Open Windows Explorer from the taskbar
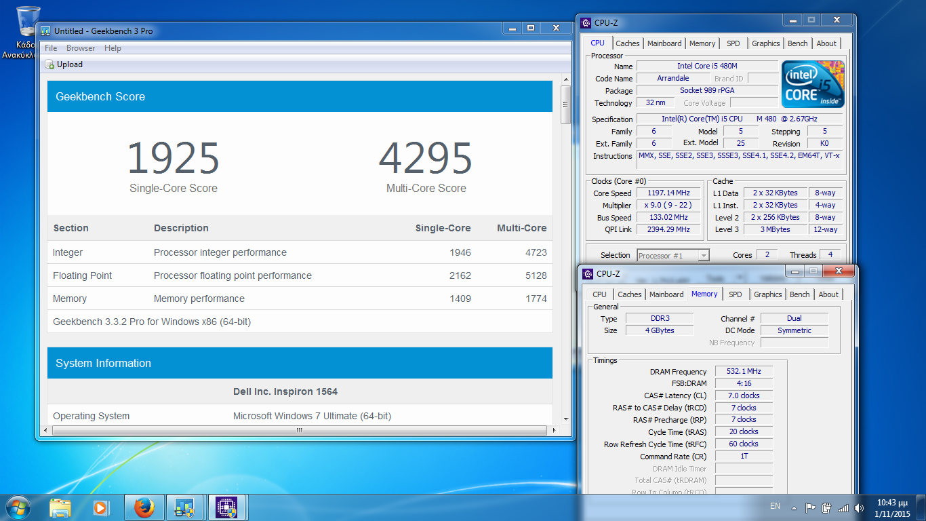926x521 pixels. [x=60, y=507]
